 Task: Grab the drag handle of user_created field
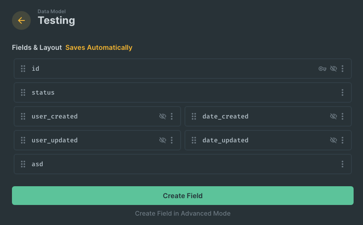(x=23, y=116)
